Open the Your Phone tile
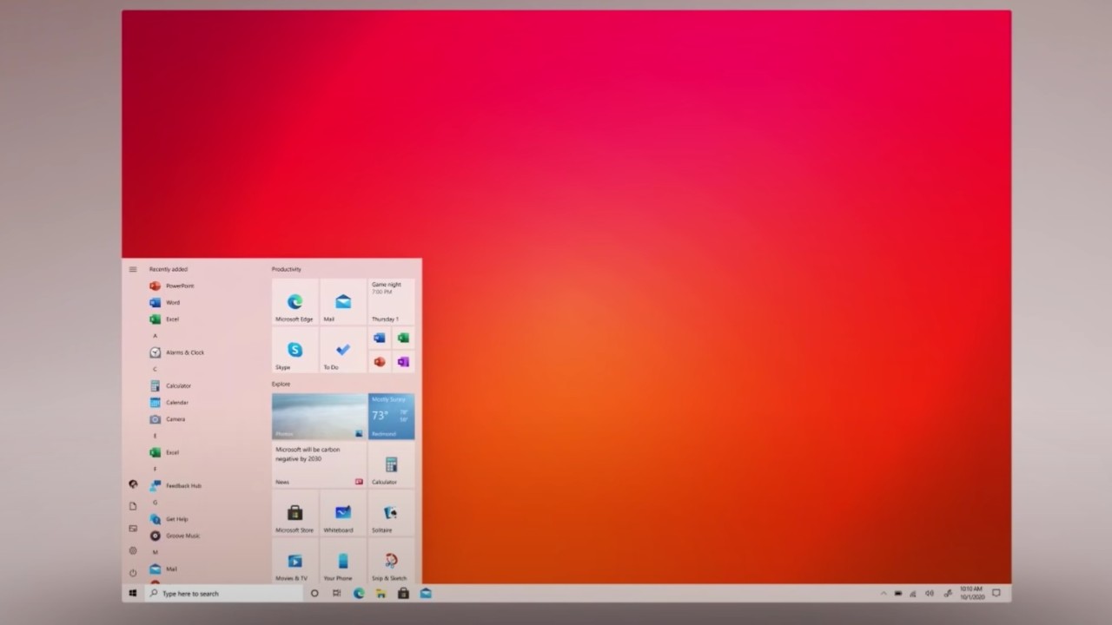1112x625 pixels. pyautogui.click(x=342, y=562)
